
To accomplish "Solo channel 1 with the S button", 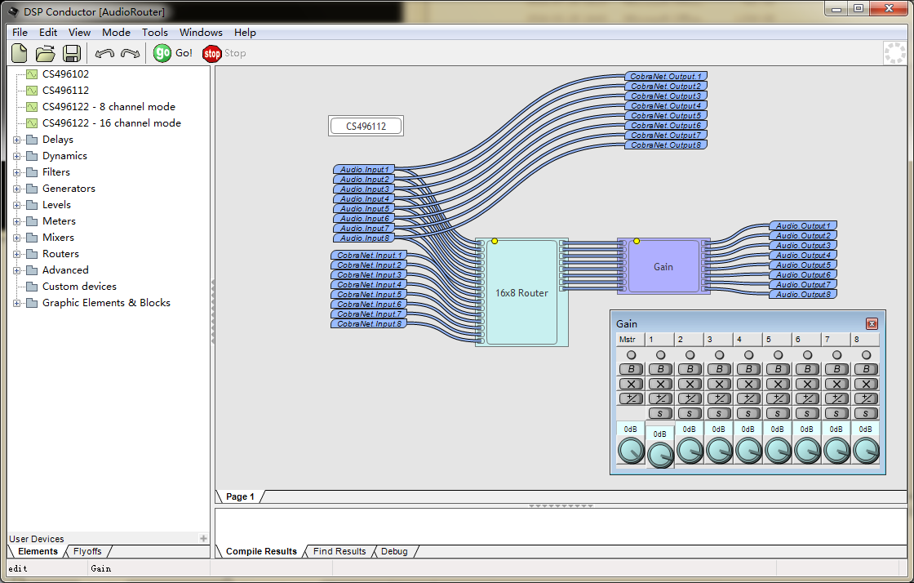I will click(x=660, y=413).
